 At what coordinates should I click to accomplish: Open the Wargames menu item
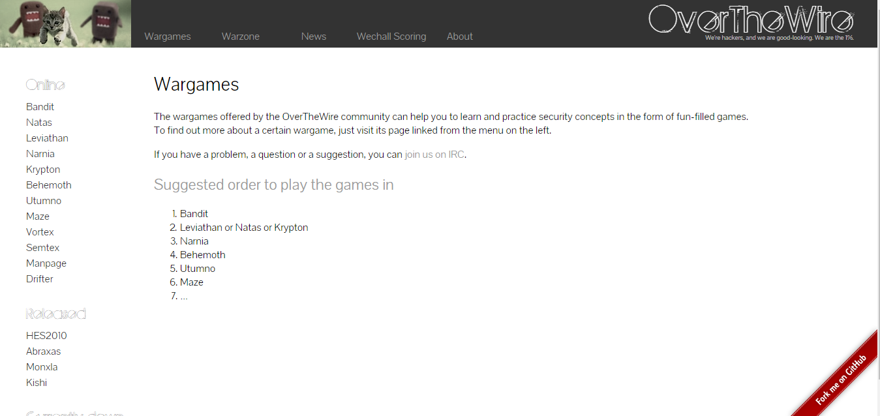click(168, 37)
